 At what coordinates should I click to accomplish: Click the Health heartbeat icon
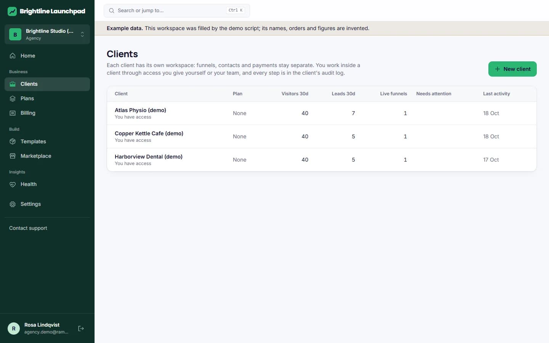click(x=13, y=184)
